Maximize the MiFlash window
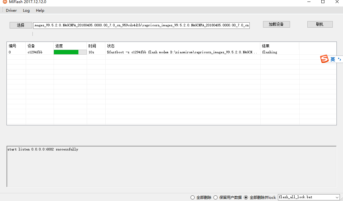343x201 pixels. click(x=323, y=2)
